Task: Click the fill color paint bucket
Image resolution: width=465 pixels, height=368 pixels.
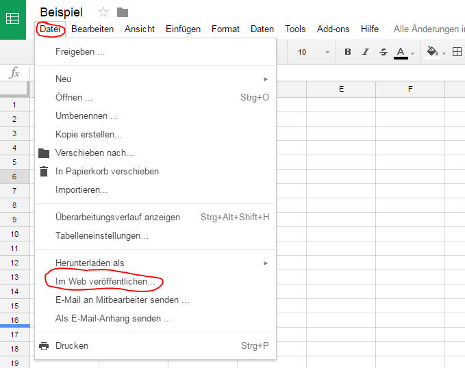Action: (x=432, y=52)
